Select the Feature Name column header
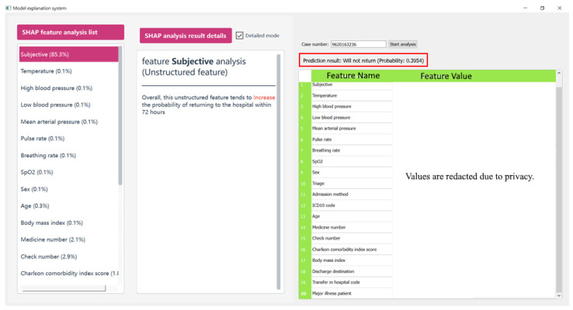Image resolution: width=573 pixels, height=310 pixels. click(x=352, y=75)
